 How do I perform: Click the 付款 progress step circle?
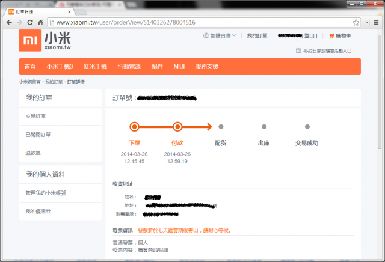[x=177, y=127]
